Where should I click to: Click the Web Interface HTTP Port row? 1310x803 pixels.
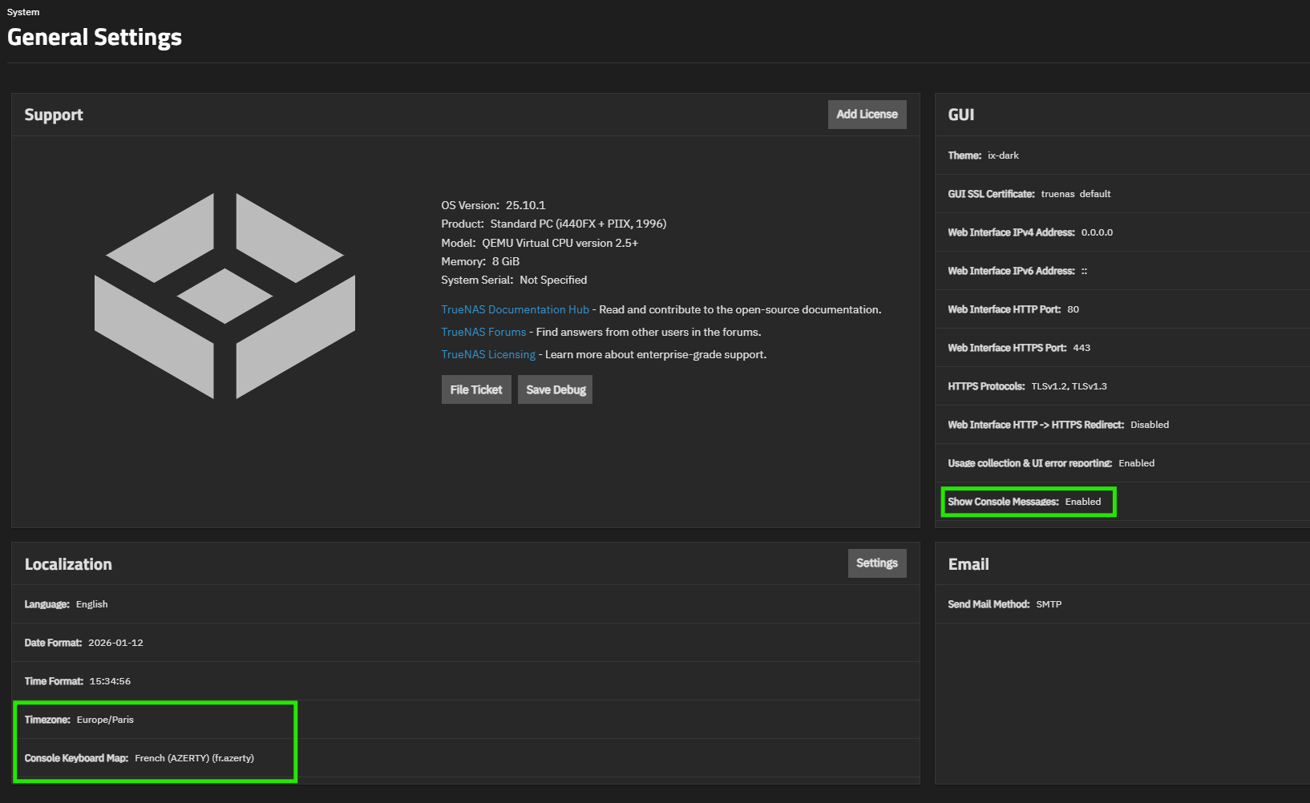click(x=1013, y=309)
